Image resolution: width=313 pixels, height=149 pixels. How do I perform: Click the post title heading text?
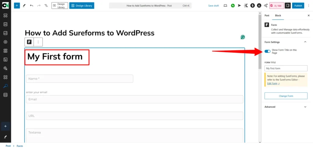[x=90, y=33]
